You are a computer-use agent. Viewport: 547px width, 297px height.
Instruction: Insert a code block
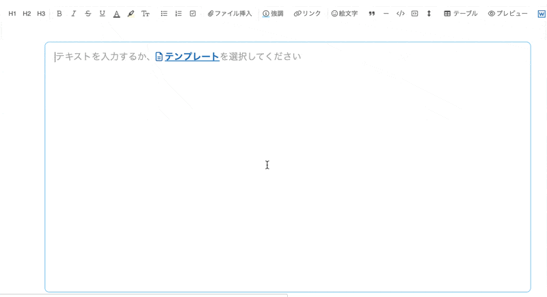coord(414,14)
